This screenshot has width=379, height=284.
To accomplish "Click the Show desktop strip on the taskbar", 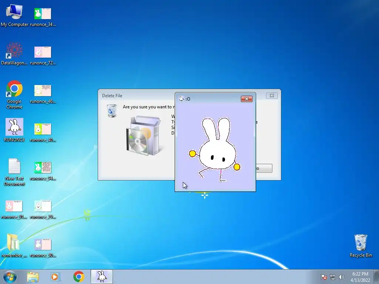I will click(376, 277).
